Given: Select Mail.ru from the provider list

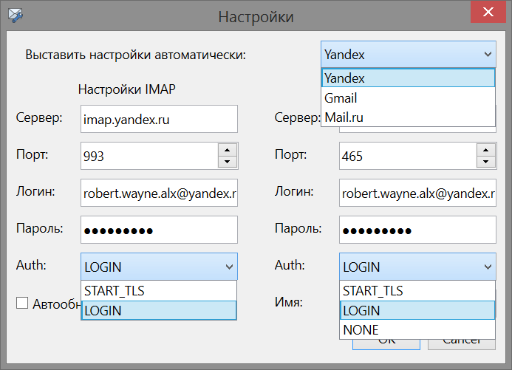Looking at the screenshot, I should pyautogui.click(x=408, y=117).
